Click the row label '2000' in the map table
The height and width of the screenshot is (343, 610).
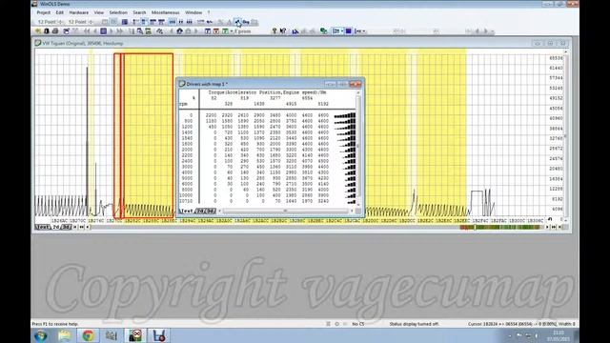(187, 150)
